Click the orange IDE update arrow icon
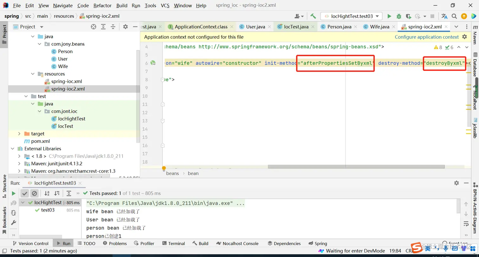 click(464, 16)
